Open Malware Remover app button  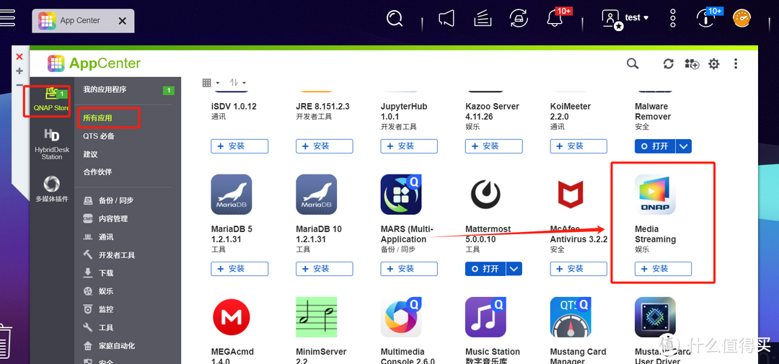point(655,146)
